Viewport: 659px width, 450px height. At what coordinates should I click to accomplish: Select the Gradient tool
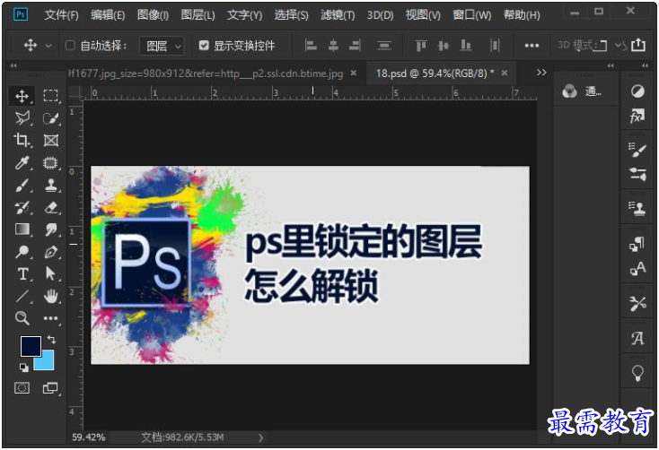(22, 229)
